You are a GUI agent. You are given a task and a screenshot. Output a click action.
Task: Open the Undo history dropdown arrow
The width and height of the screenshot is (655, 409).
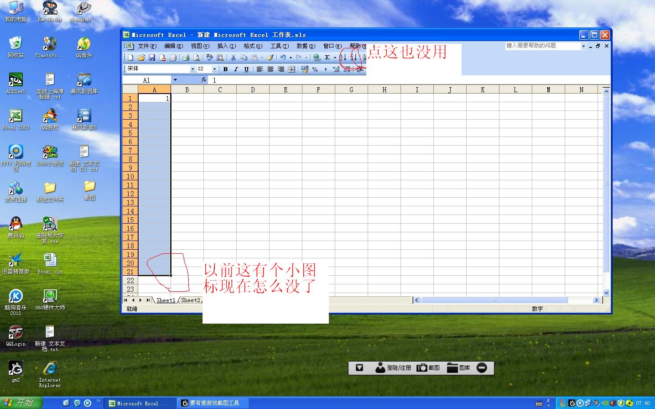291,58
